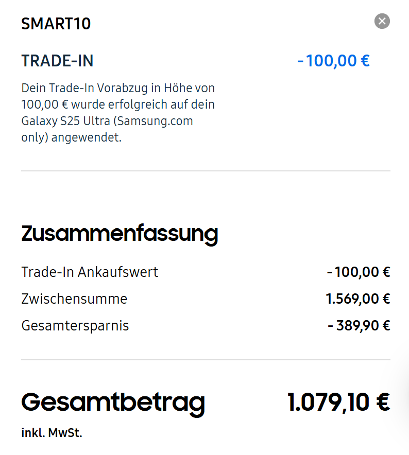Click the -389,90 € total savings amount
Image resolution: width=409 pixels, height=455 pixels.
[359, 325]
